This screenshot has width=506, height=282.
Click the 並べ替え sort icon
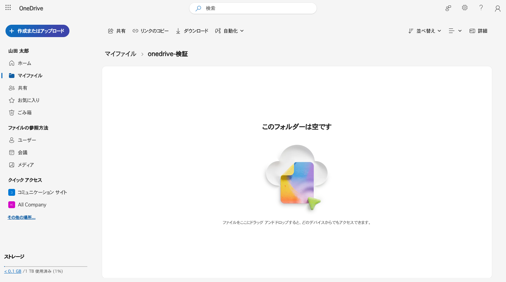pos(411,31)
